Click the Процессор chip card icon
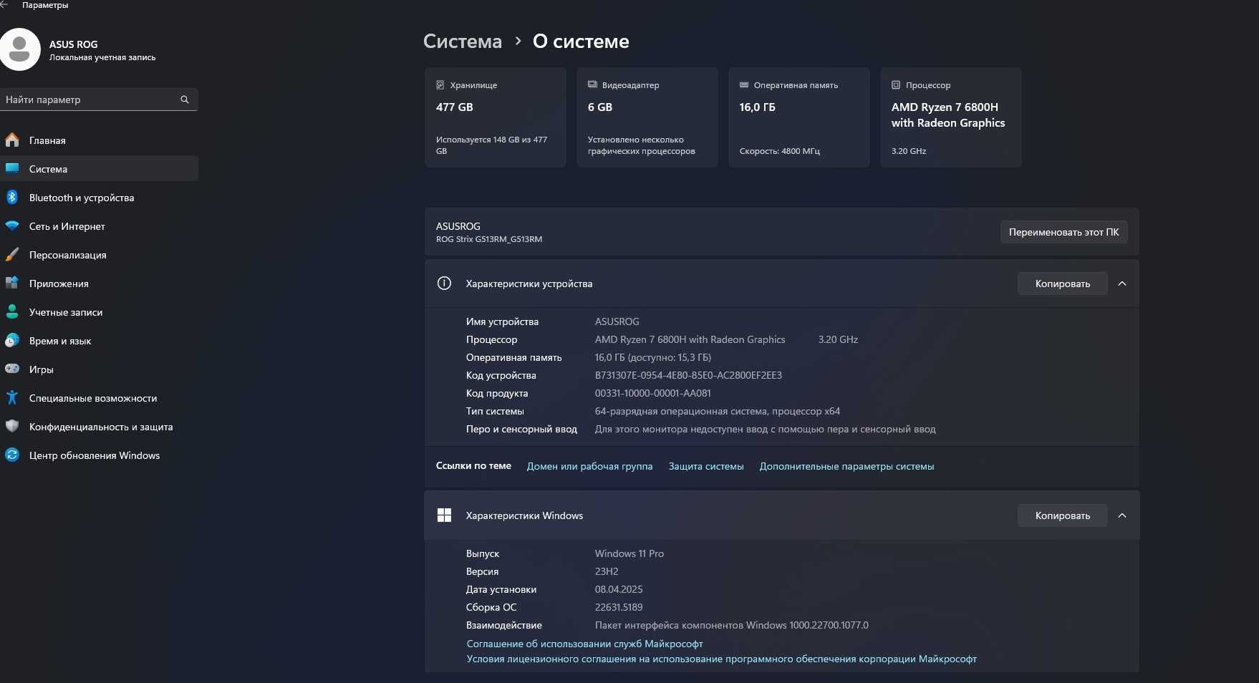The image size is (1259, 683). tap(896, 85)
